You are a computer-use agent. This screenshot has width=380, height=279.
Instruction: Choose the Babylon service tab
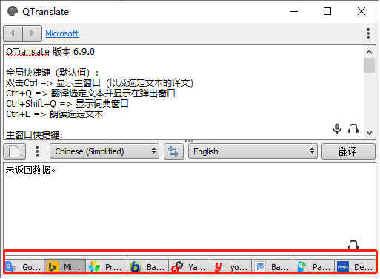148,266
